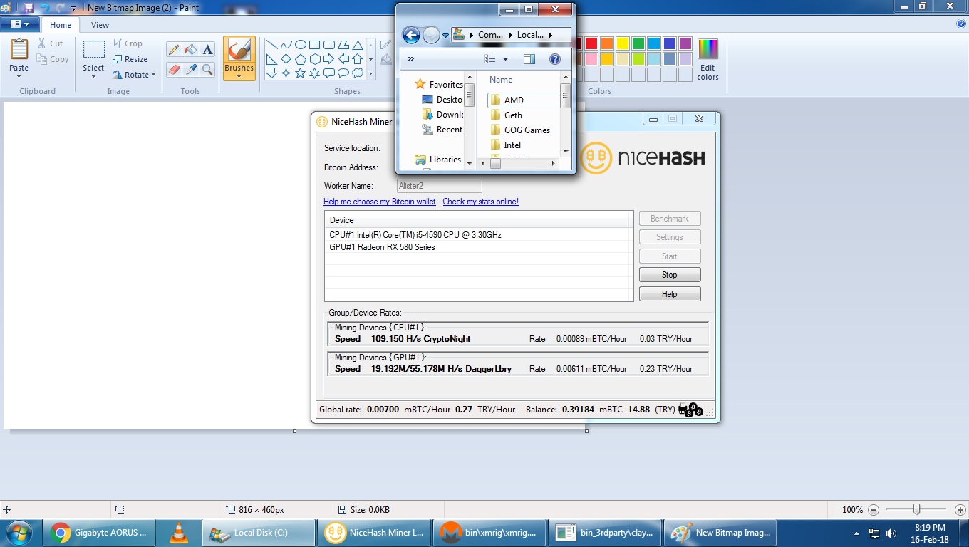
Task: Click Back arrow in Explorer window
Action: click(411, 34)
